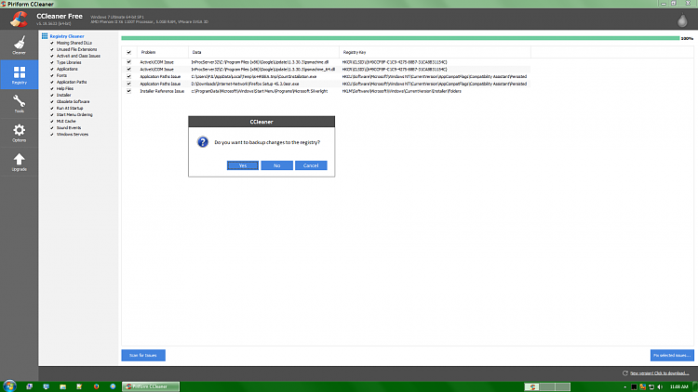Select the Start Menu Ordering item label
The width and height of the screenshot is (698, 392).
click(74, 114)
